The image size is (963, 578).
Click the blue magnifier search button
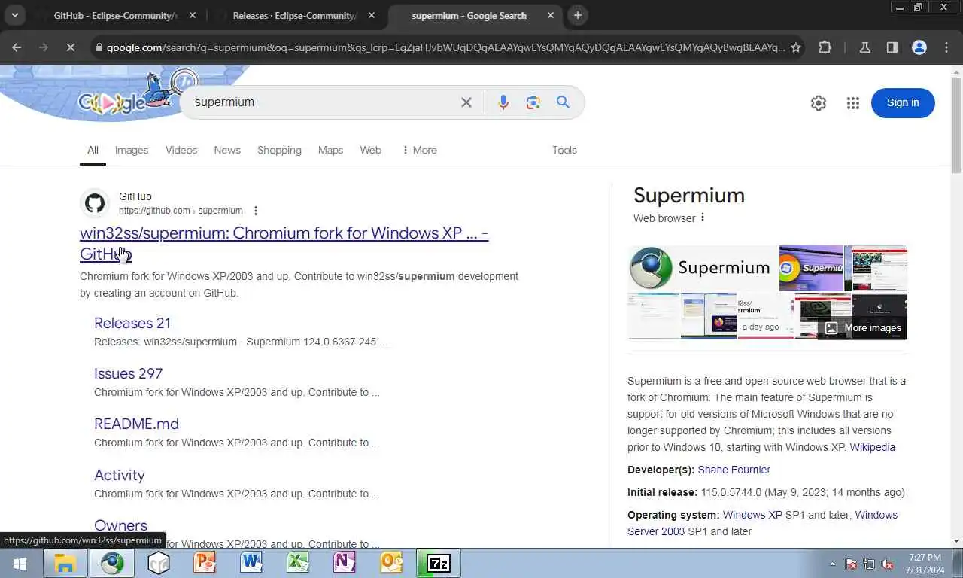click(563, 102)
